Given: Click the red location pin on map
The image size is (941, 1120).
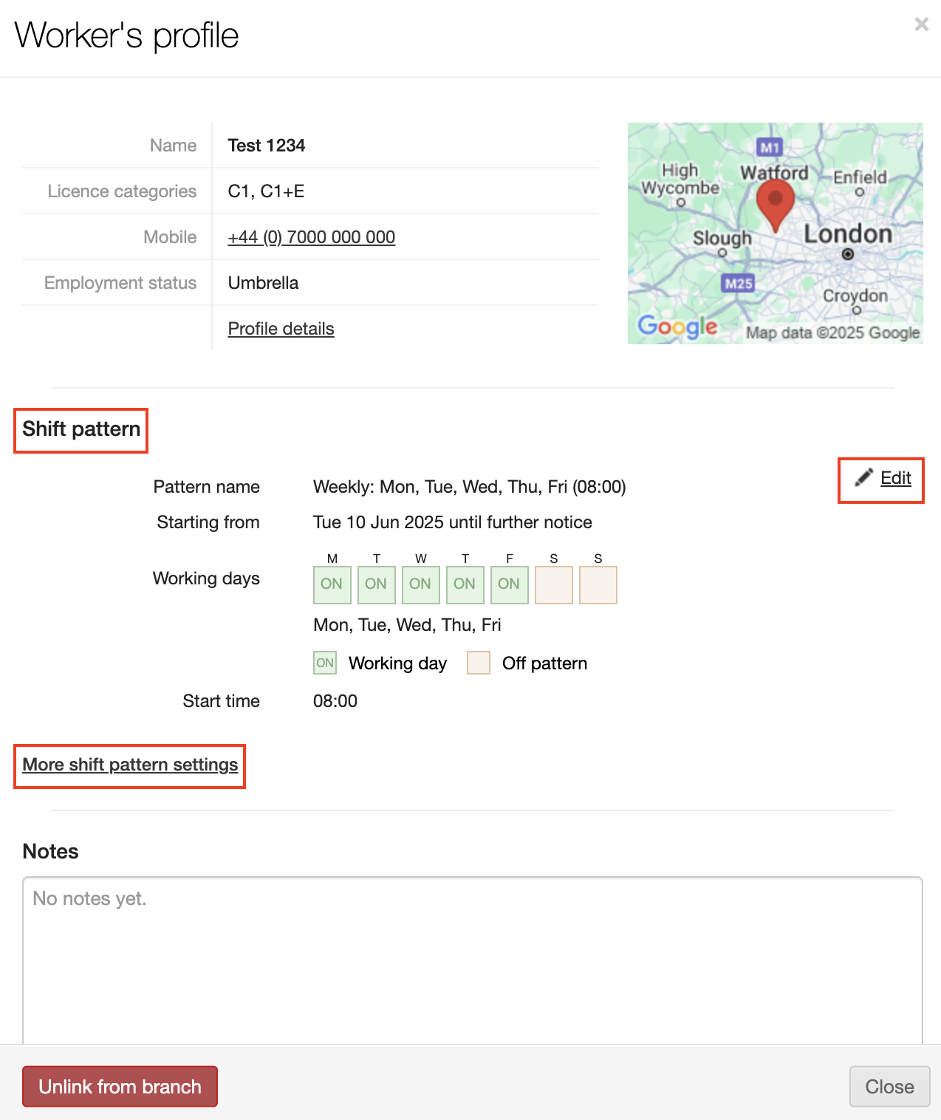Looking at the screenshot, I should (x=775, y=203).
